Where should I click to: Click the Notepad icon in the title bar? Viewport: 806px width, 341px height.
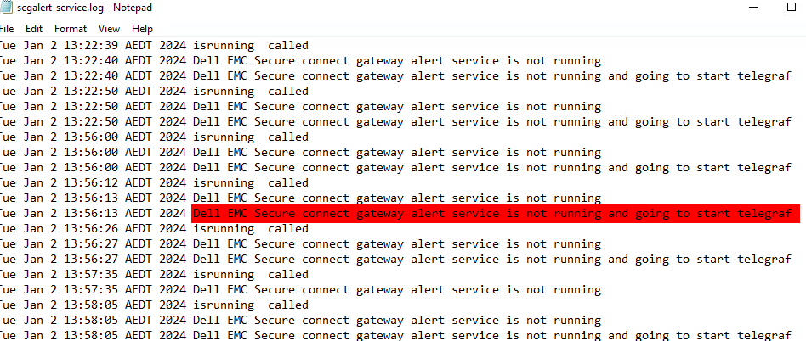[x=6, y=8]
